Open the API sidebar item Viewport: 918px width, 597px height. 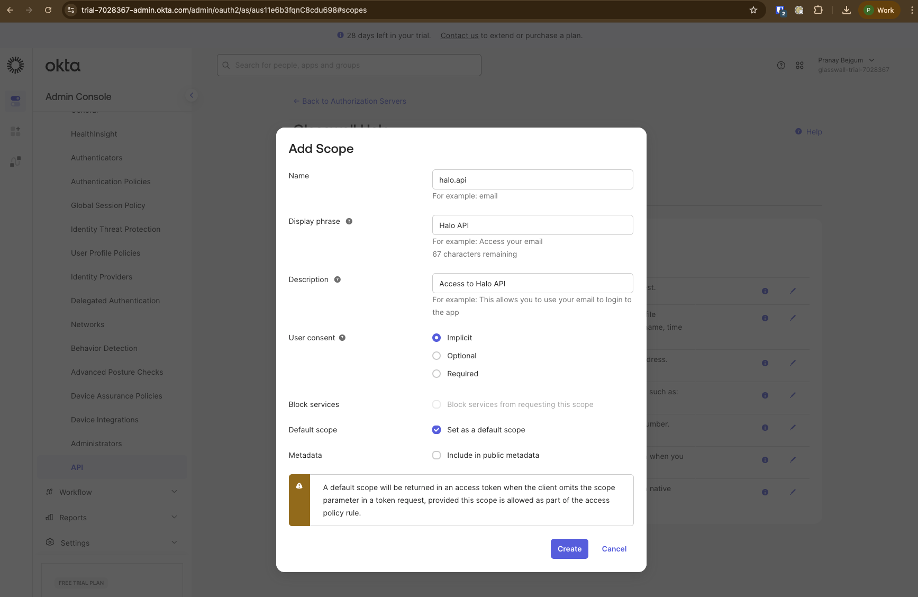(77, 467)
